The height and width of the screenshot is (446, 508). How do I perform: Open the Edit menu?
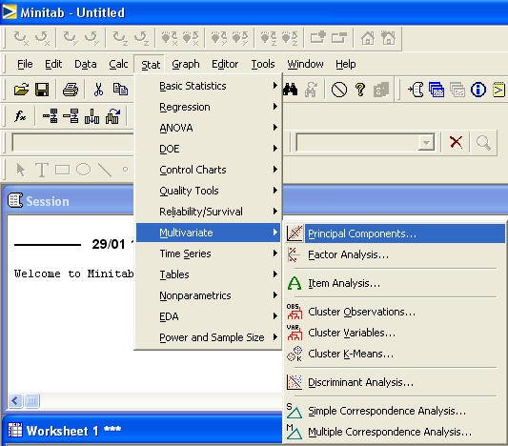coord(53,64)
